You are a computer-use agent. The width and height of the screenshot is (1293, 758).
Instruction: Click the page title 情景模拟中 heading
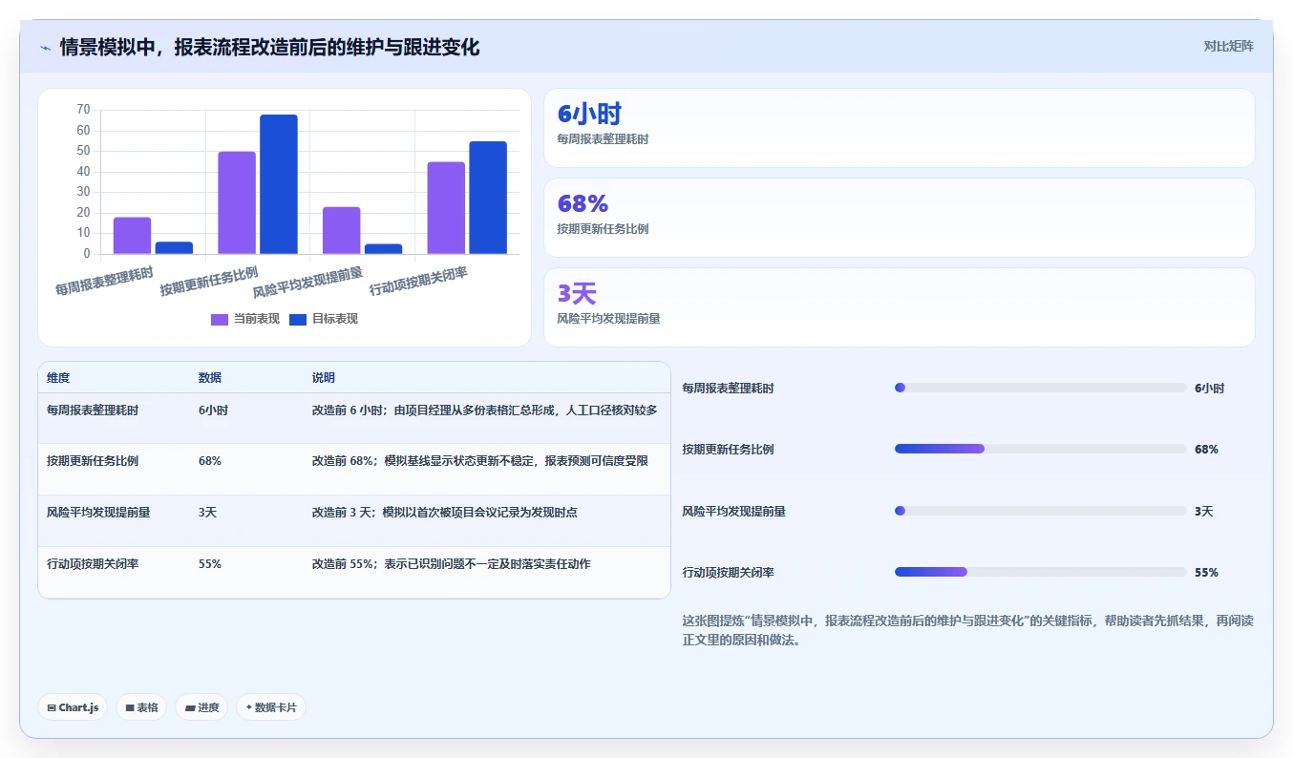(x=269, y=47)
